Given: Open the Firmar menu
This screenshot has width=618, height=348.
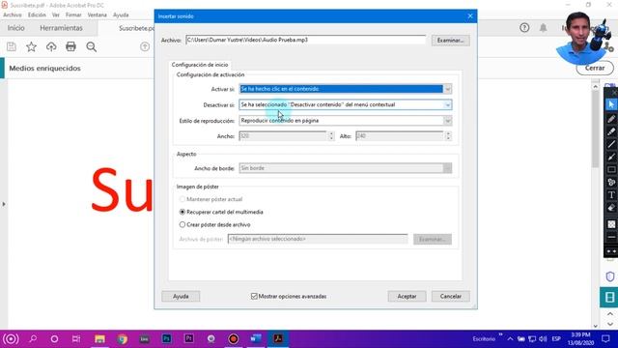Looking at the screenshot, I should [x=73, y=14].
